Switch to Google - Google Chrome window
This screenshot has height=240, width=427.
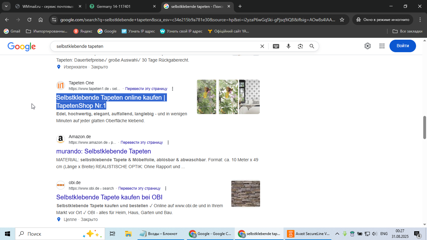click(210, 234)
